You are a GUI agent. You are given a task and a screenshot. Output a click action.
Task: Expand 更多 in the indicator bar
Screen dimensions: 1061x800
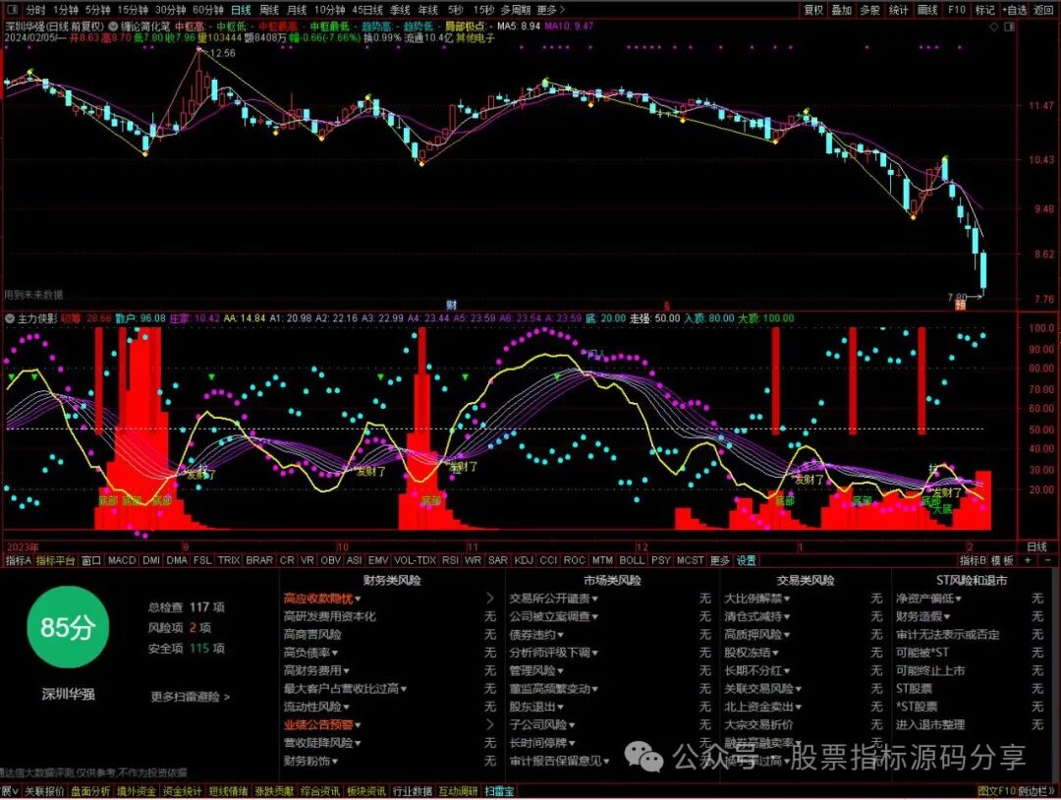(719, 560)
